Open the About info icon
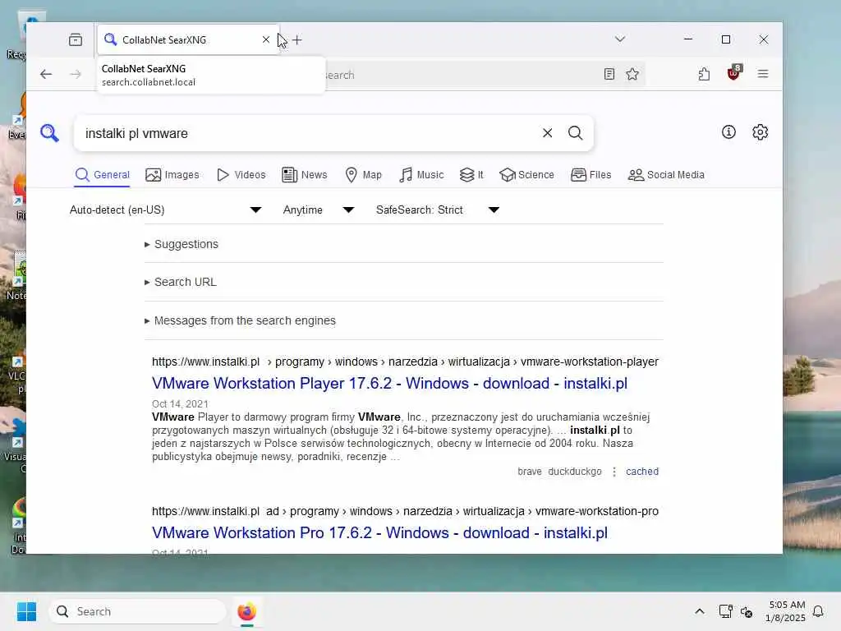The width and height of the screenshot is (841, 631). 728,132
